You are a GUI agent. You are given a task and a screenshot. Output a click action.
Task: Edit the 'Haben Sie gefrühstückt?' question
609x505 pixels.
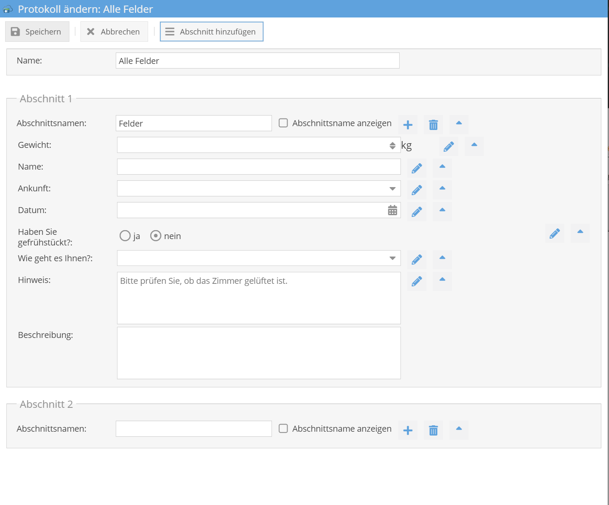[x=555, y=234]
